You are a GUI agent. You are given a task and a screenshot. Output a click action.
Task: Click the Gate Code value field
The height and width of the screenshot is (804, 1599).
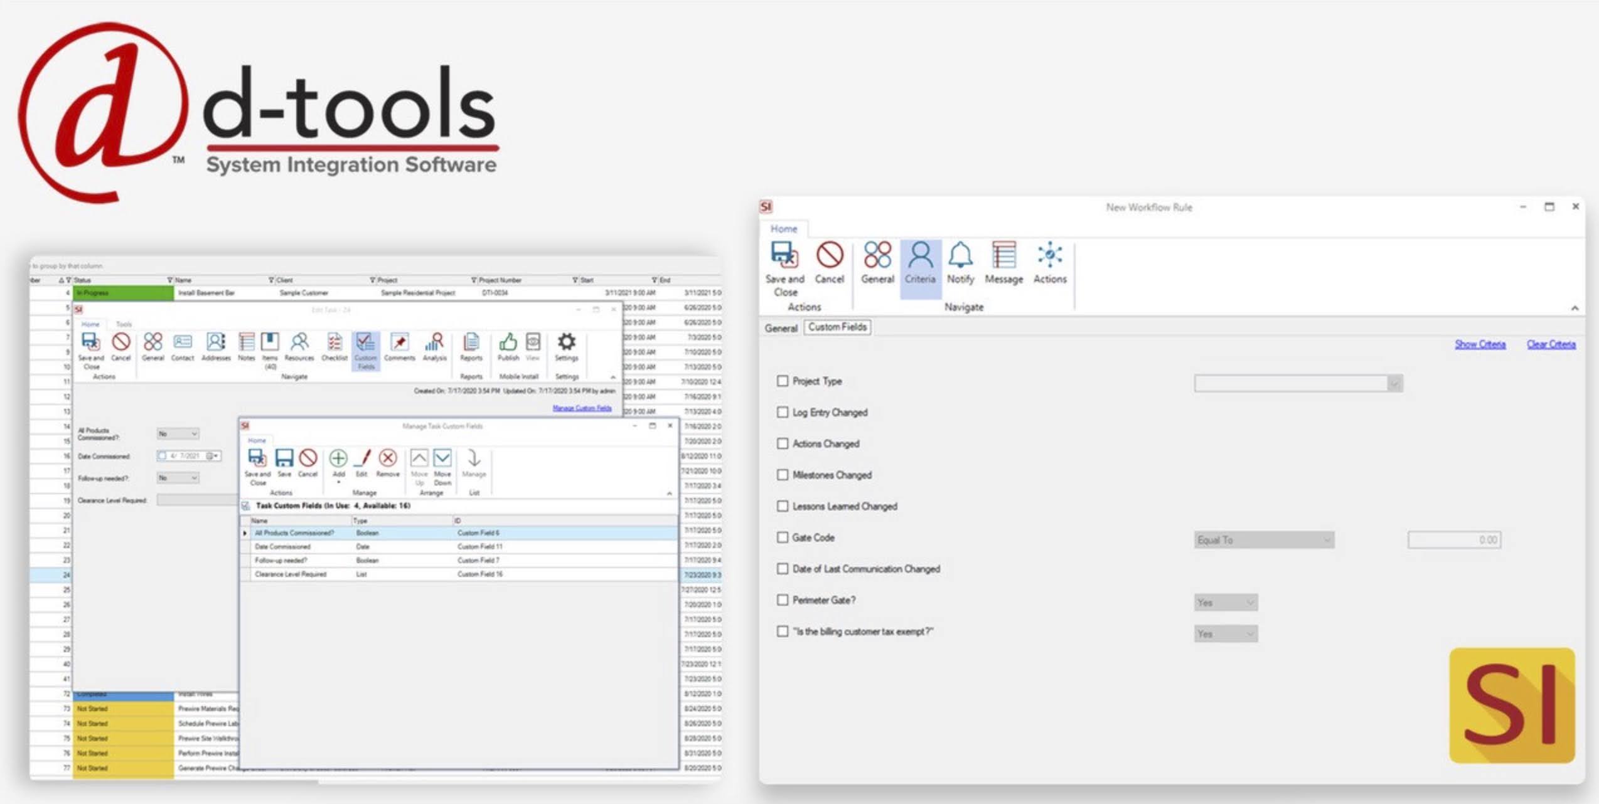1454,540
